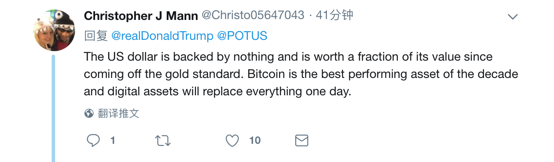Visit the @realDonaldTrump mention link
The height and width of the screenshot is (162, 554).
click(162, 36)
